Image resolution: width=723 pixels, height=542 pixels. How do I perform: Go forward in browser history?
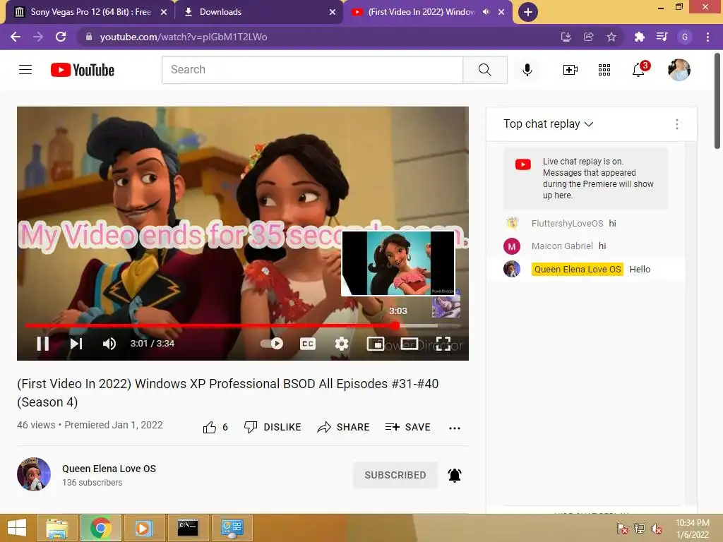click(38, 37)
